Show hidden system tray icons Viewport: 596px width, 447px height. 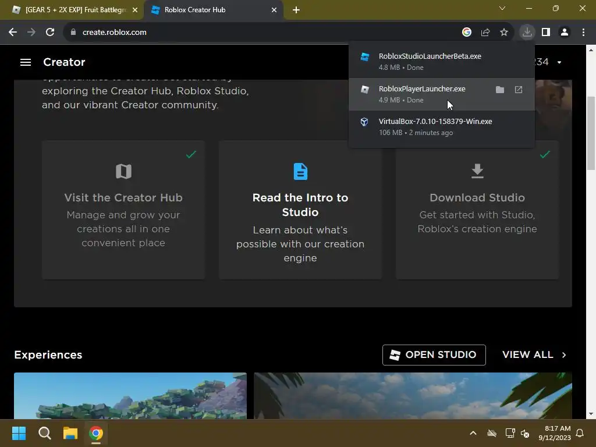[473, 433]
